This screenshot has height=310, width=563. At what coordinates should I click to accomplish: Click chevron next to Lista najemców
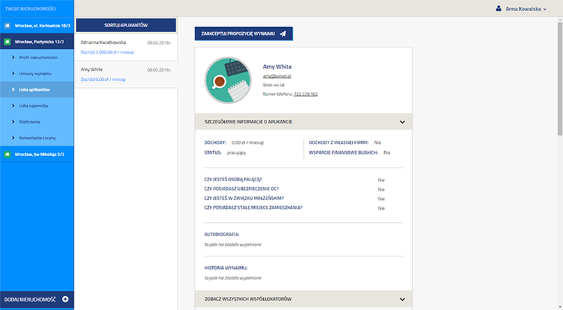pyautogui.click(x=13, y=106)
